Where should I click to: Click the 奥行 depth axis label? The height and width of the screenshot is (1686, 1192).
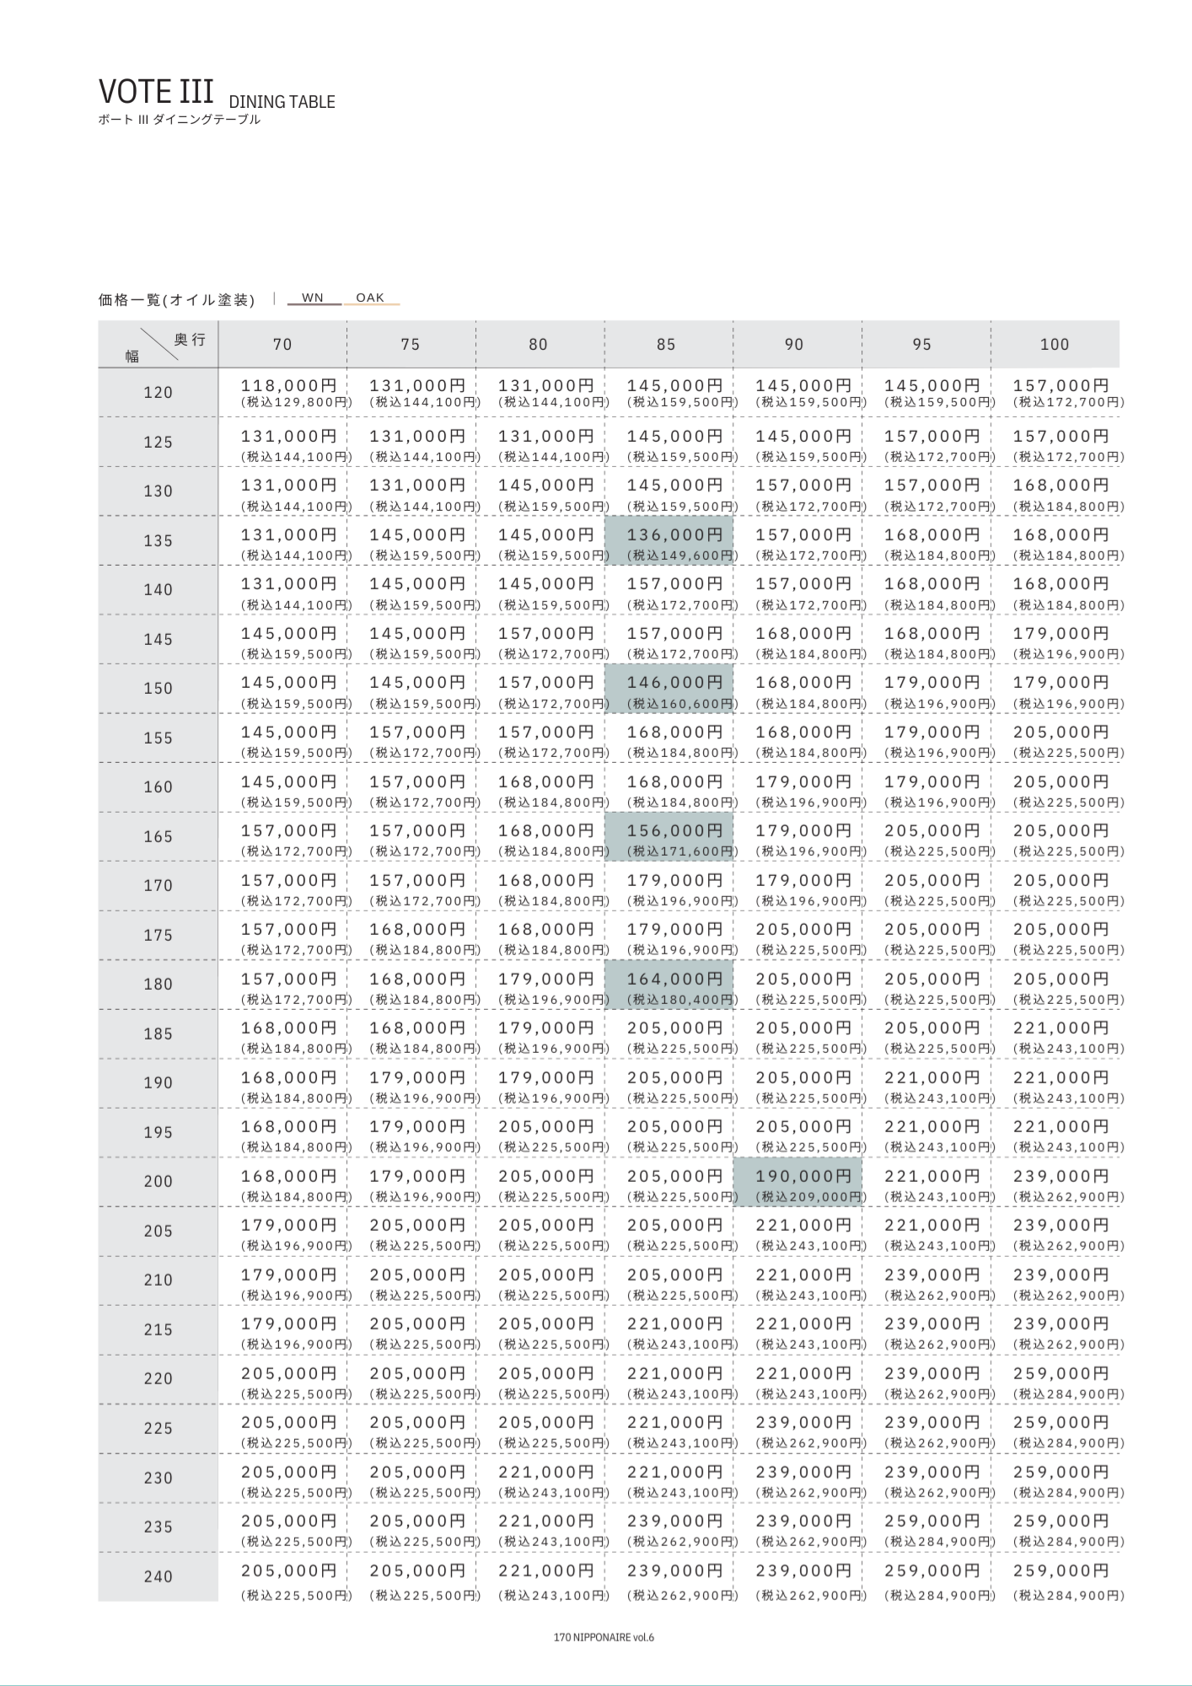[190, 340]
